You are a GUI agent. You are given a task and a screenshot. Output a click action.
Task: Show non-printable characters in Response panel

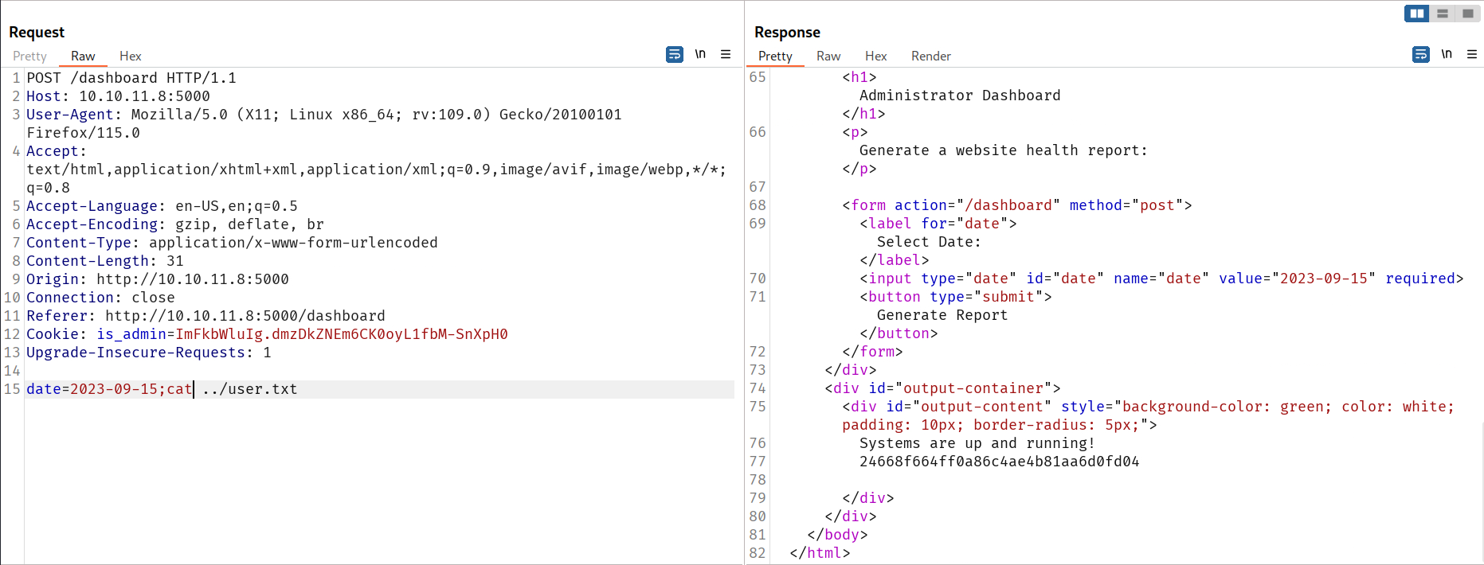[1447, 54]
